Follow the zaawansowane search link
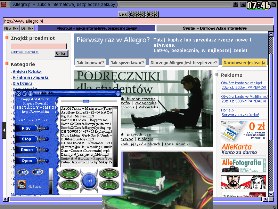 24,52
